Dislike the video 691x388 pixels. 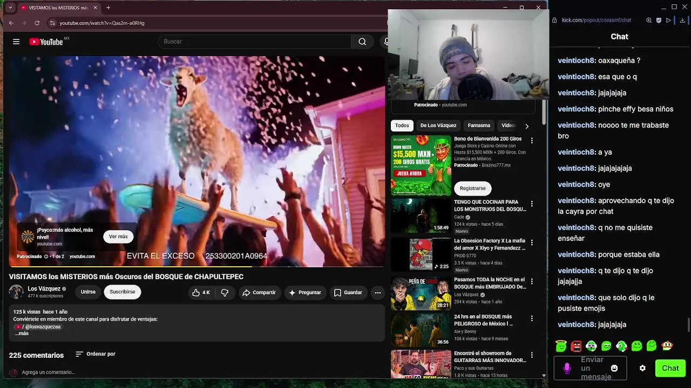coord(225,293)
